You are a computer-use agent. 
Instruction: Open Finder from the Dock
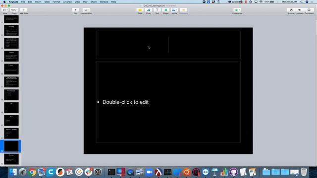tap(13, 172)
